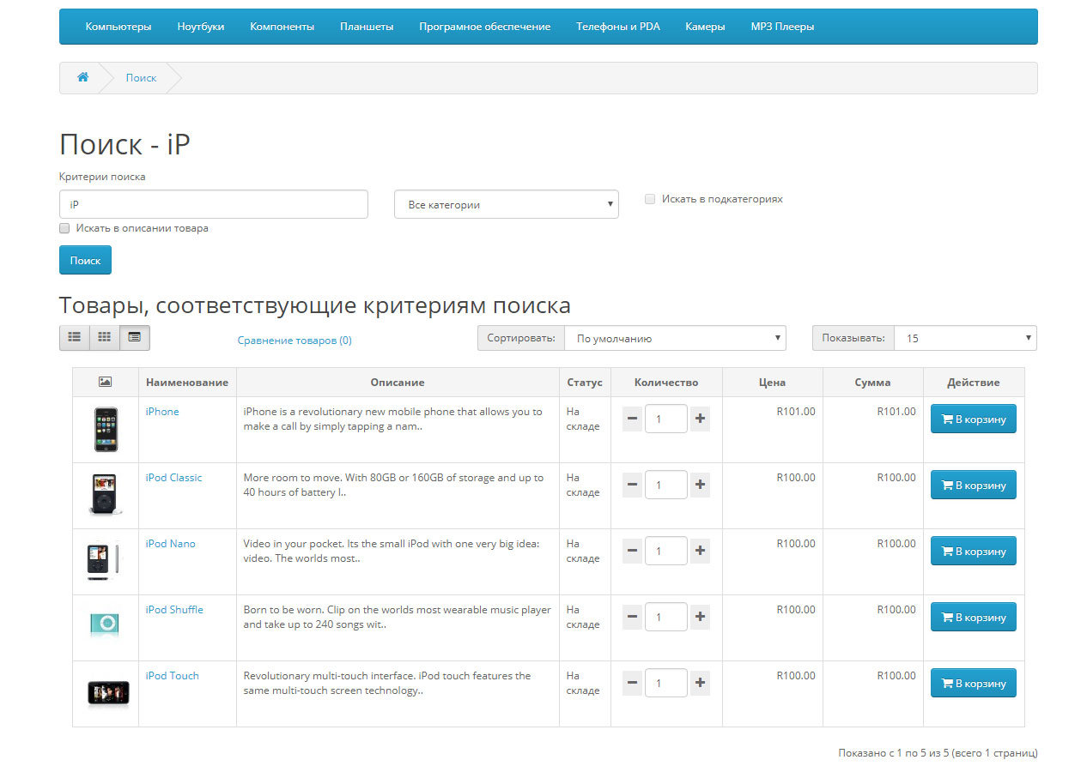Open the Програмное обеспечение menu
The width and height of the screenshot is (1081, 784).
point(485,27)
